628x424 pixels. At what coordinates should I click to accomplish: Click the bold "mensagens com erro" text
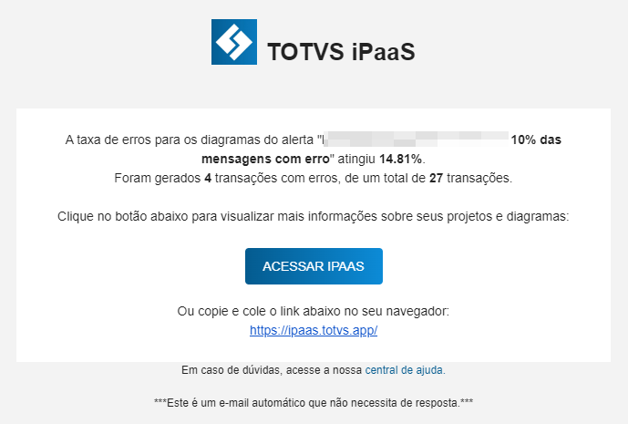tap(265, 159)
